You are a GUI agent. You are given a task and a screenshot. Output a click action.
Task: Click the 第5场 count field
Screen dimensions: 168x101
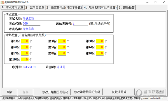click(62, 47)
